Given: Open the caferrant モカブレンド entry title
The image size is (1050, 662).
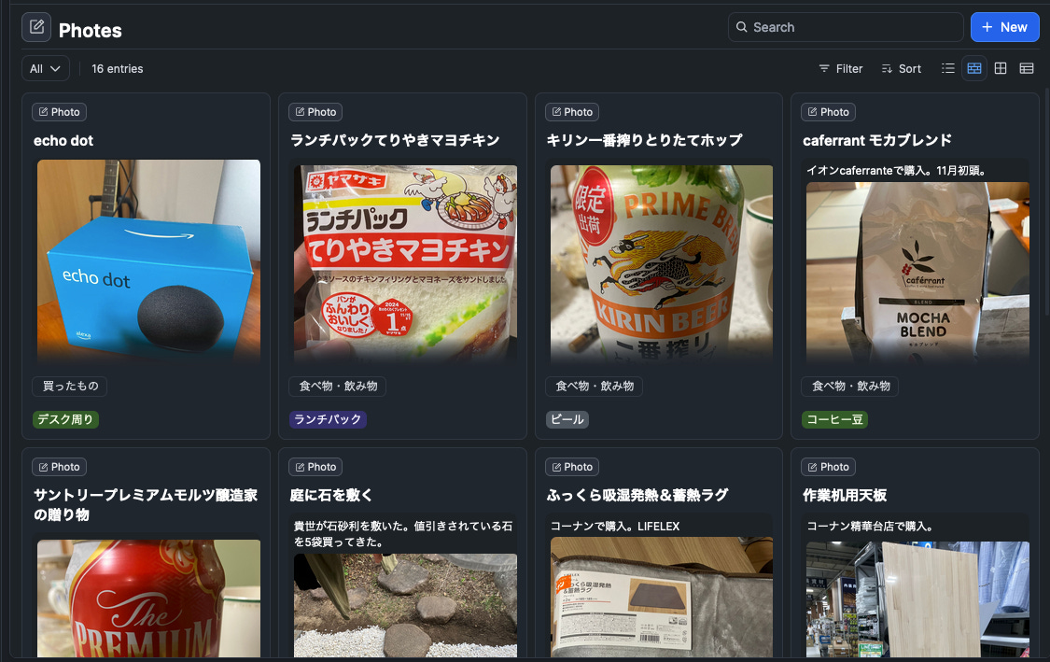Looking at the screenshot, I should pyautogui.click(x=877, y=141).
